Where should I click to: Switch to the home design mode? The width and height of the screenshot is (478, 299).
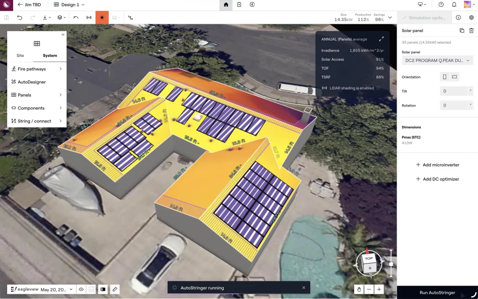pos(226,5)
